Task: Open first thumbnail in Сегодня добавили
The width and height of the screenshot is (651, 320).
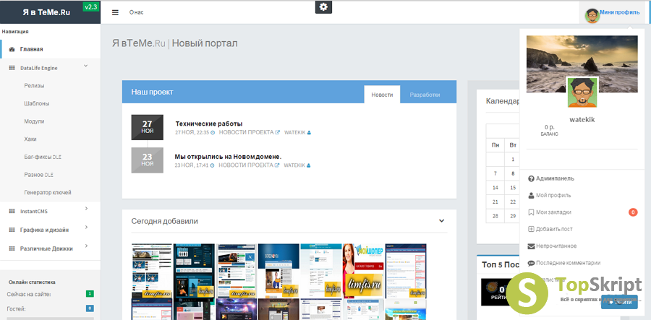Action: [x=152, y=271]
